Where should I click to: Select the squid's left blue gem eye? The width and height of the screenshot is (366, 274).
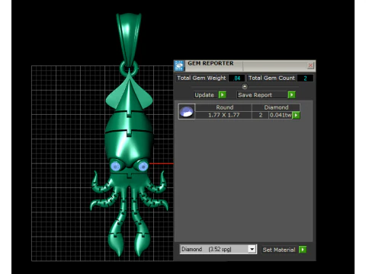116,167
